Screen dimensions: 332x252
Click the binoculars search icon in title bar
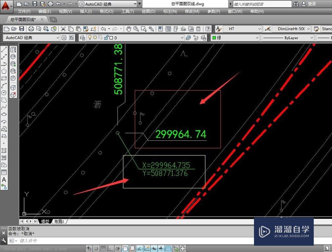[x=296, y=4]
